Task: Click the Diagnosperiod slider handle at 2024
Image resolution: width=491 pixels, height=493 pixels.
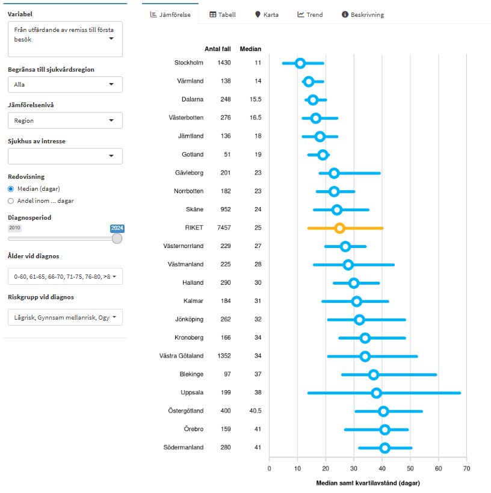Action: pyautogui.click(x=117, y=238)
